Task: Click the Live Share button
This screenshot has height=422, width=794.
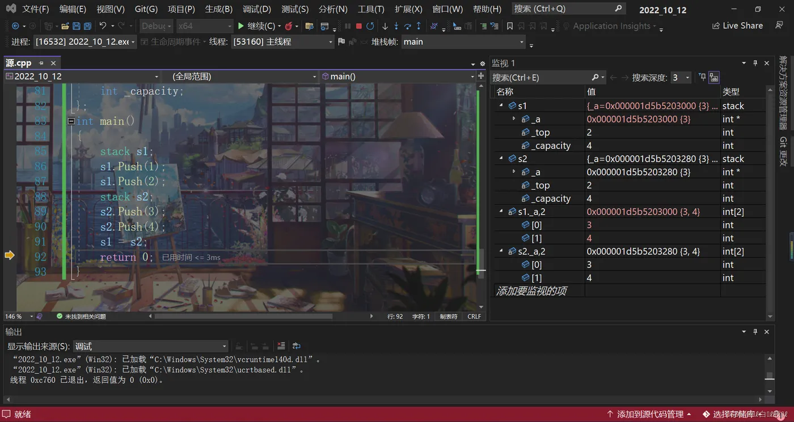Action: [737, 26]
